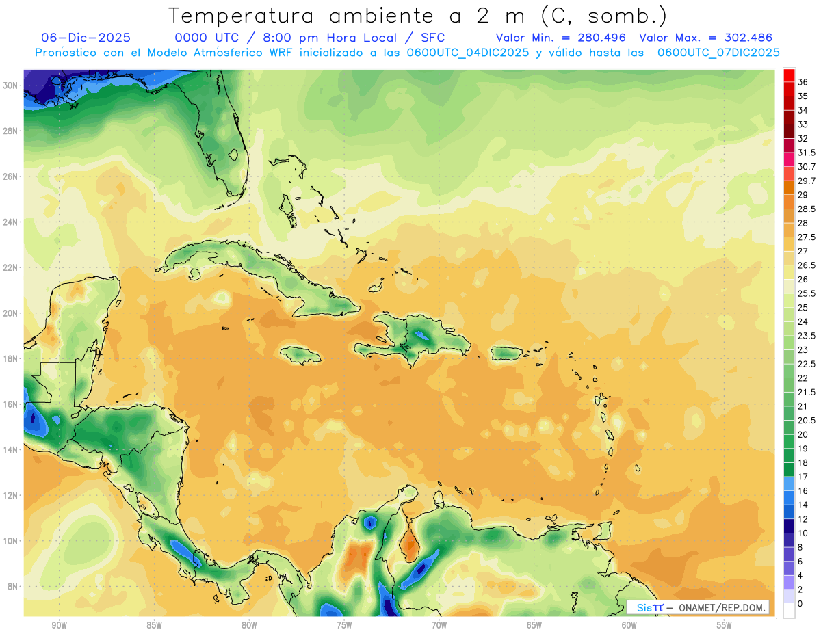821x634 pixels.
Task: Click the '80W' longitude label
Action: (249, 625)
